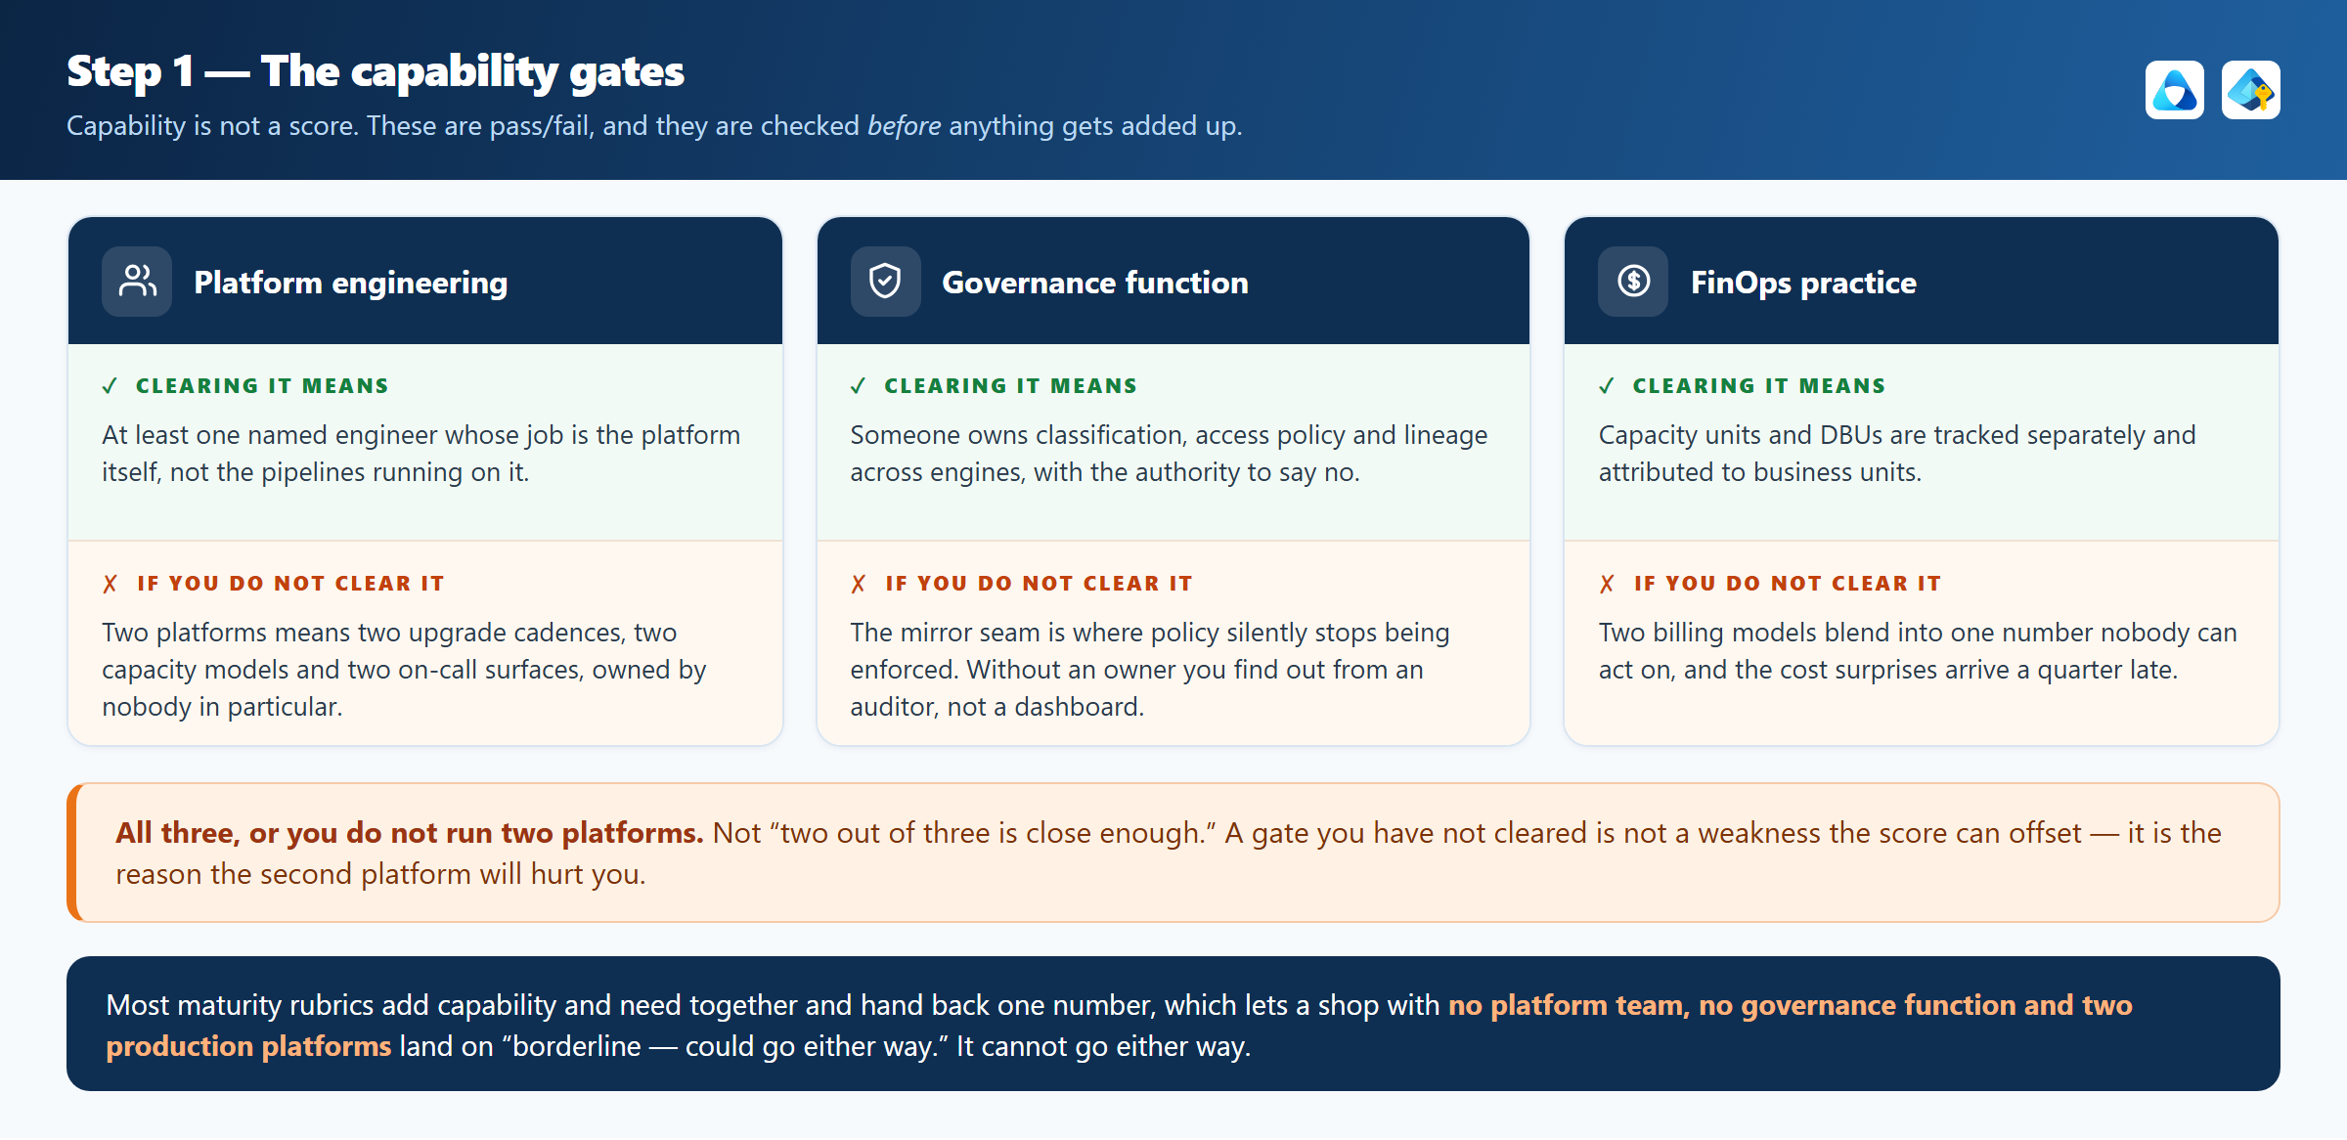Click checkmark beside Platform engineering 'Clearing it means'
This screenshot has height=1140, width=2347.
click(x=110, y=386)
